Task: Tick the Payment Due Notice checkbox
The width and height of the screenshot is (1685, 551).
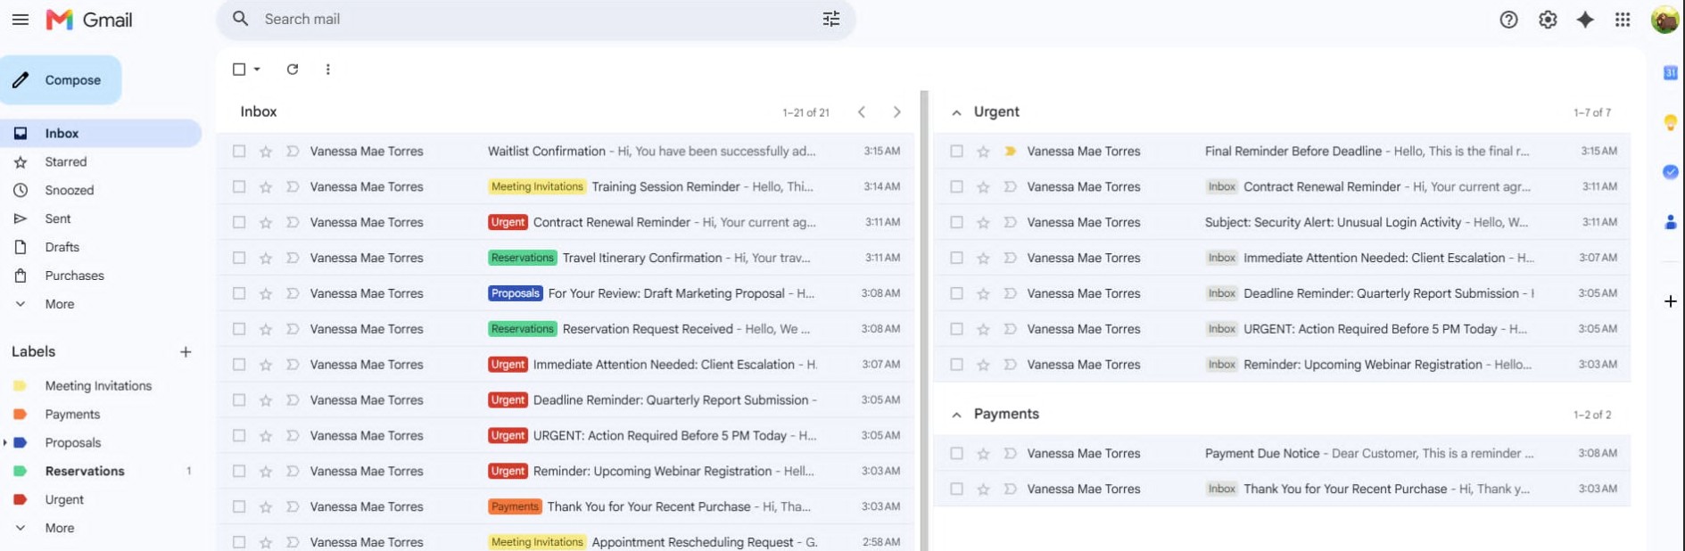Action: tap(956, 454)
